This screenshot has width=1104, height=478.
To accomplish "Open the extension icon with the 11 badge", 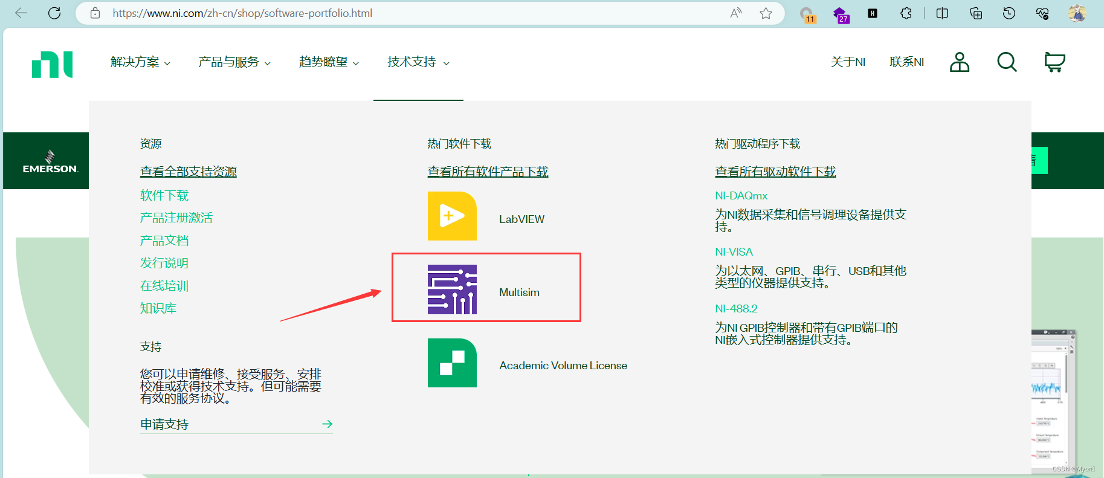I will point(807,14).
